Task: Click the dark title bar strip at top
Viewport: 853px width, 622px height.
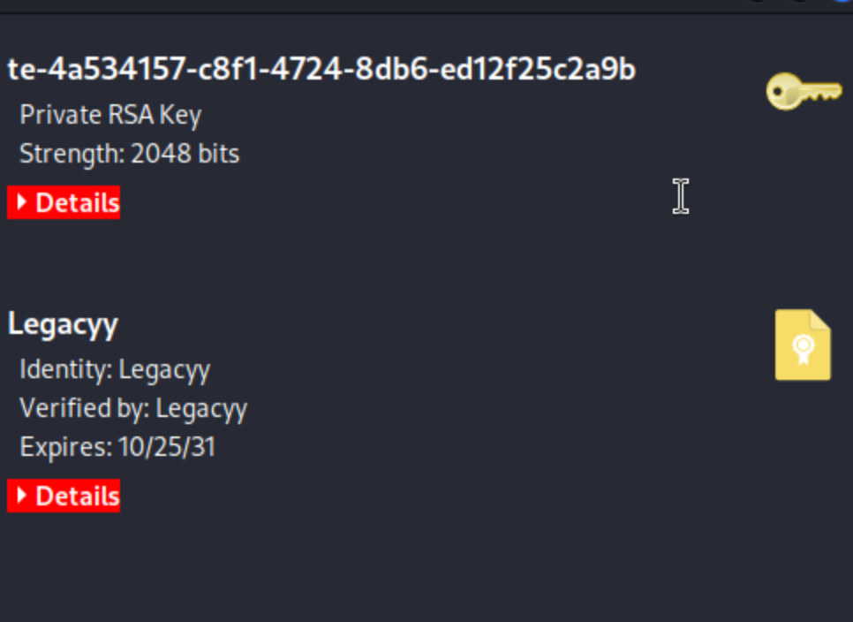Action: (x=426, y=6)
